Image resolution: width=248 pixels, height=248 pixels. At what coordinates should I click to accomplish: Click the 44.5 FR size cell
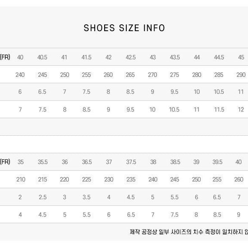(x=219, y=57)
